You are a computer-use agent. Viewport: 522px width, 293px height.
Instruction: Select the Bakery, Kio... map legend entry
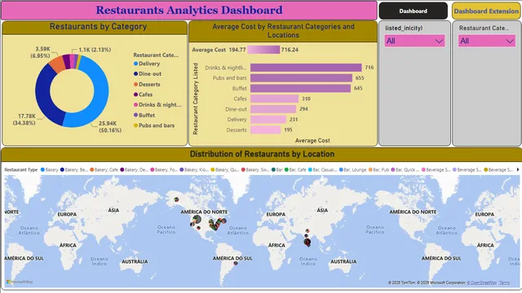tap(194, 170)
